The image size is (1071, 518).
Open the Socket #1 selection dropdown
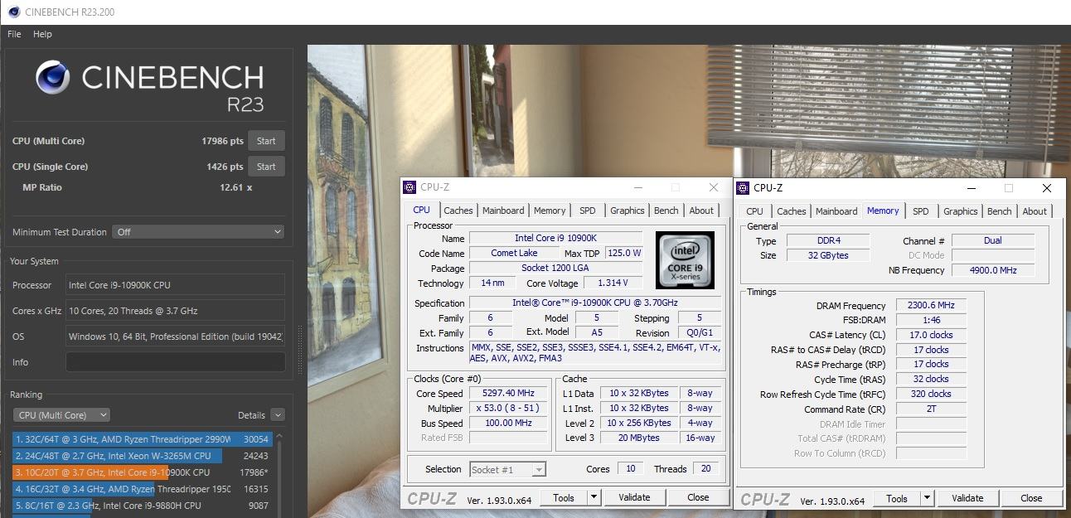tap(507, 469)
